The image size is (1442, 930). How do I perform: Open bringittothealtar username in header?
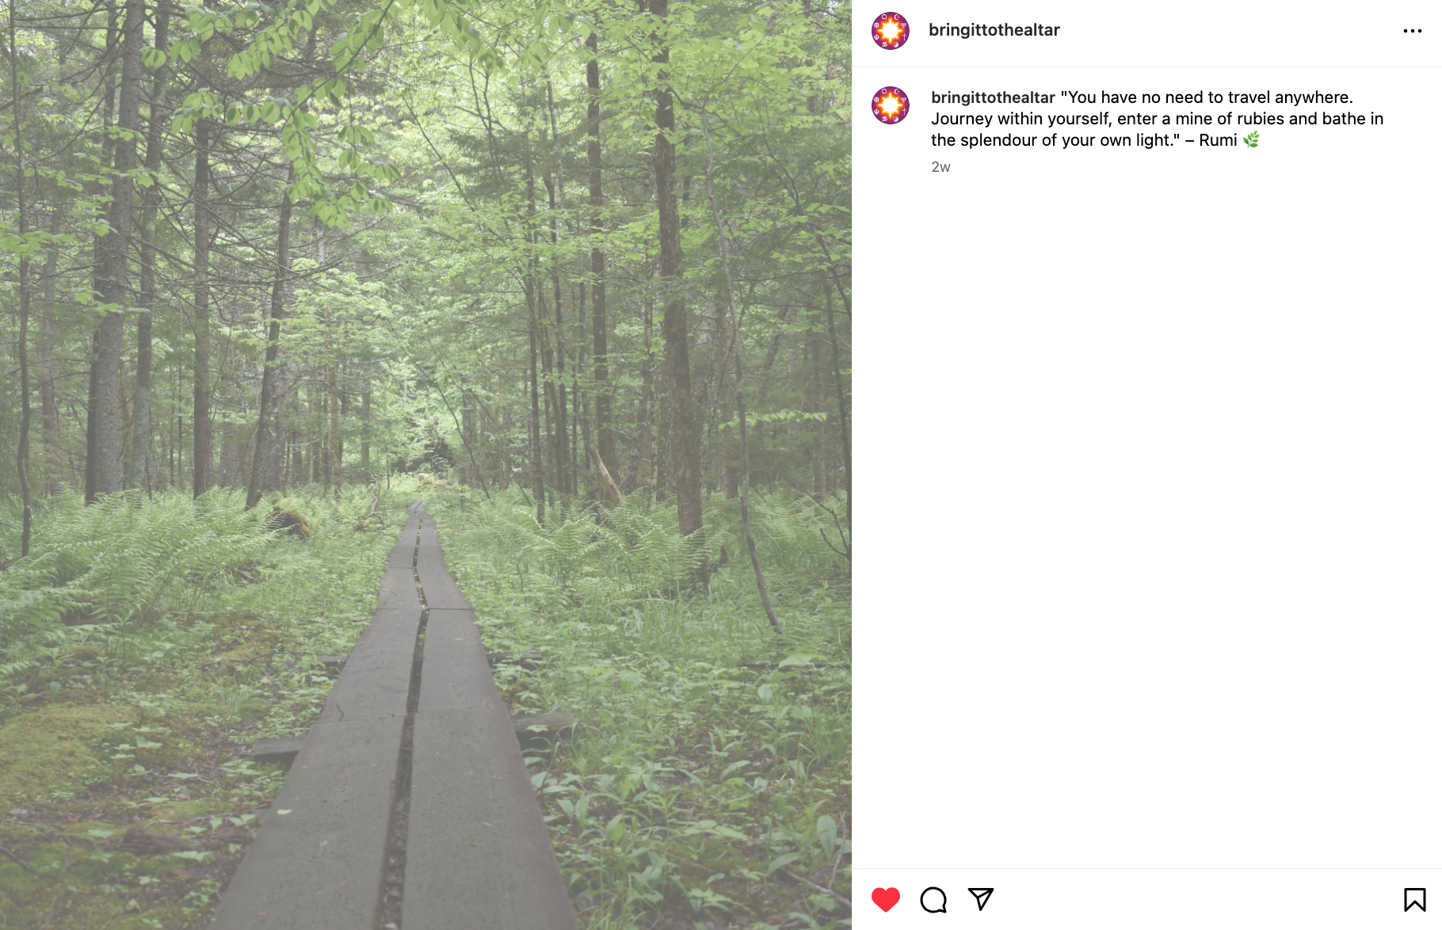point(994,30)
